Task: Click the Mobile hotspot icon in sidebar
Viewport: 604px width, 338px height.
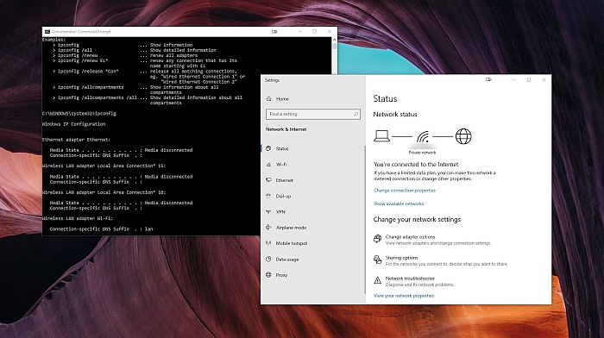Action: coord(268,243)
